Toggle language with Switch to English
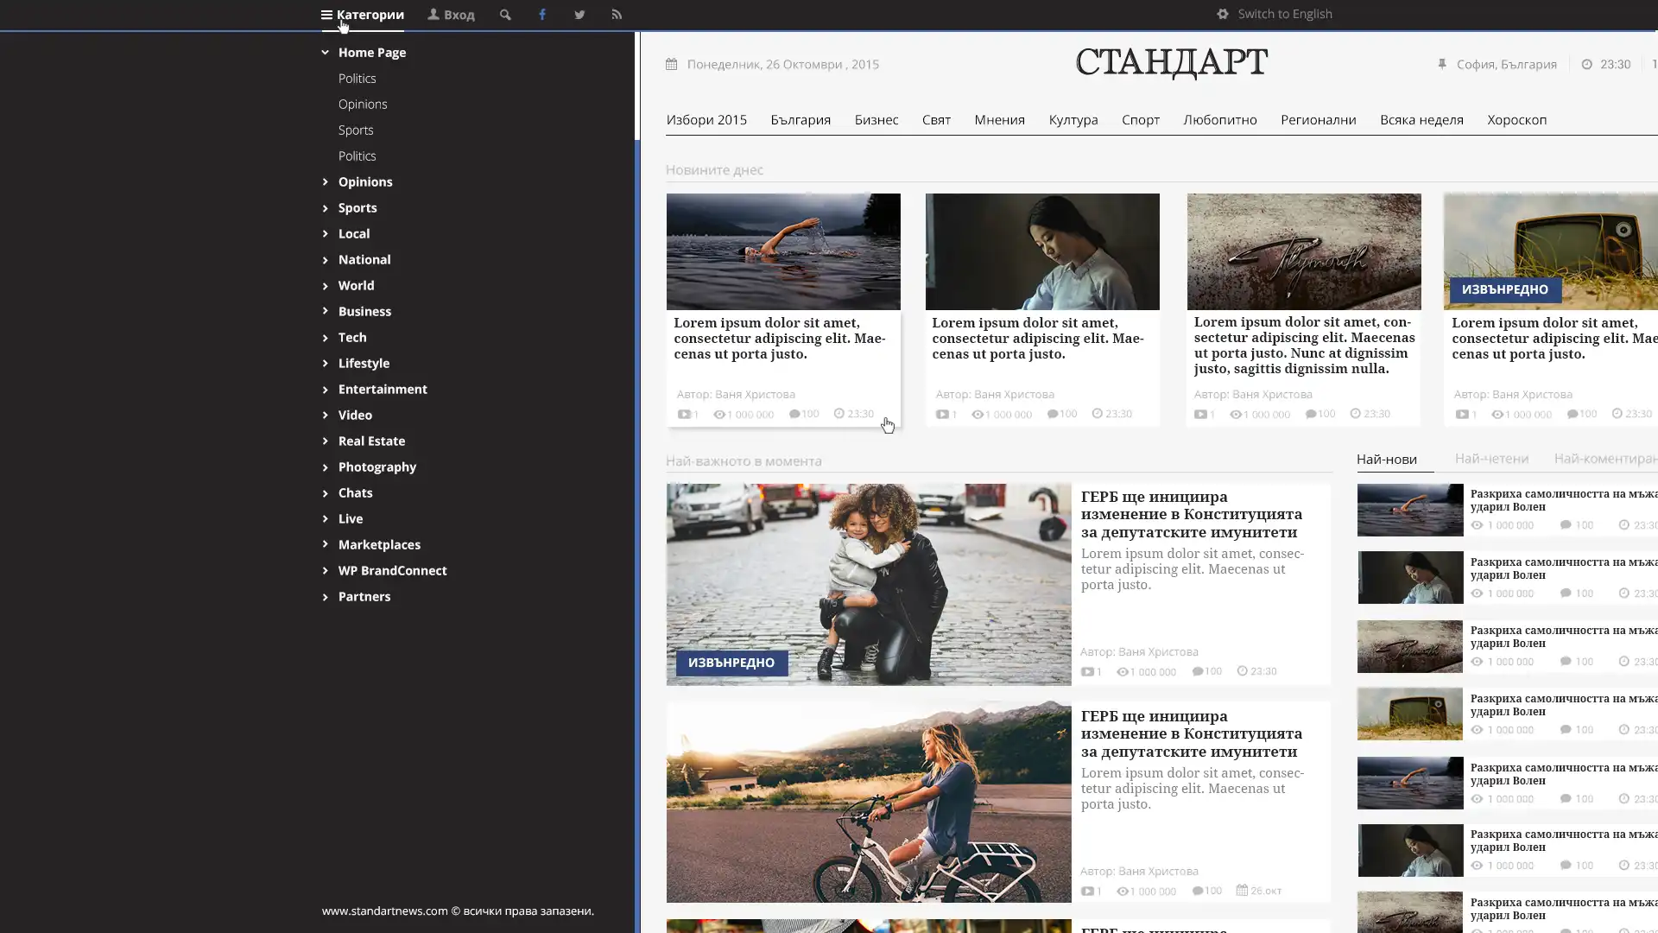 tap(1285, 13)
